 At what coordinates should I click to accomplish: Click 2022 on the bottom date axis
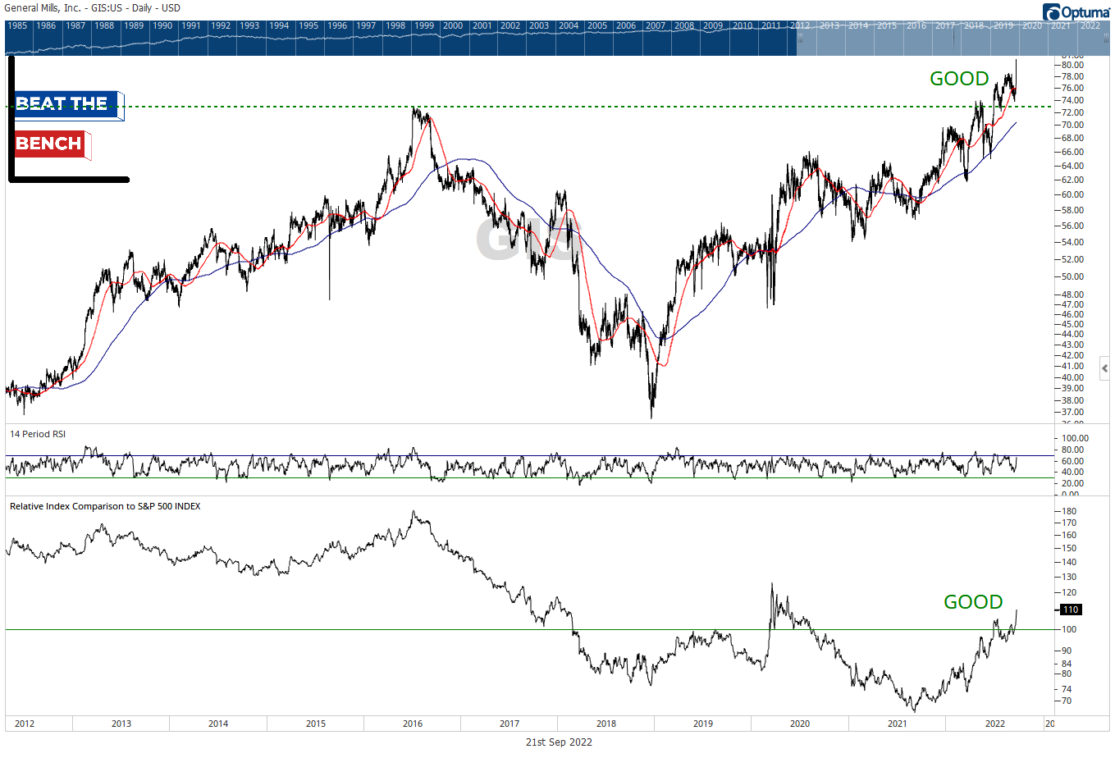[x=995, y=724]
